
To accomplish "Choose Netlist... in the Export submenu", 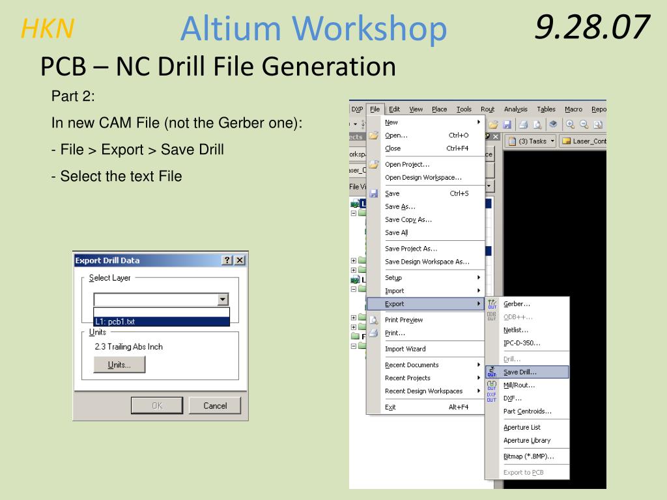I will click(x=527, y=330).
